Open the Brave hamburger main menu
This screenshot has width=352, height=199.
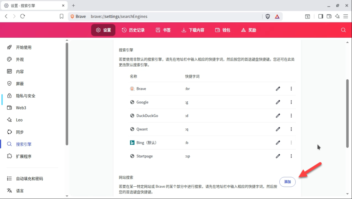[345, 16]
